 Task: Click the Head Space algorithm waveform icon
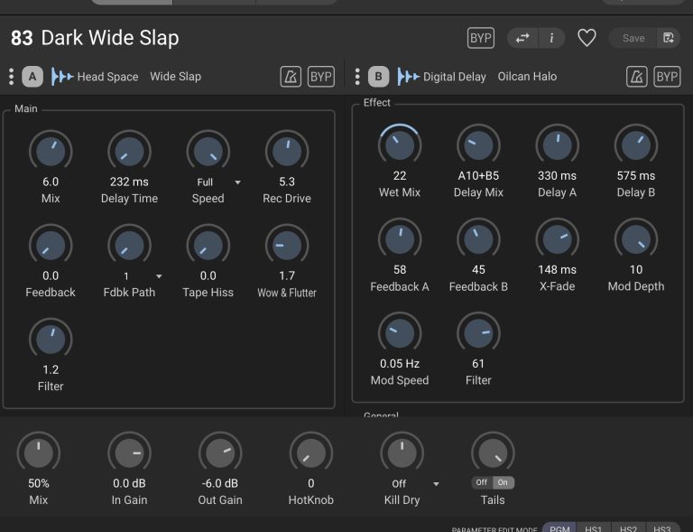(62, 77)
